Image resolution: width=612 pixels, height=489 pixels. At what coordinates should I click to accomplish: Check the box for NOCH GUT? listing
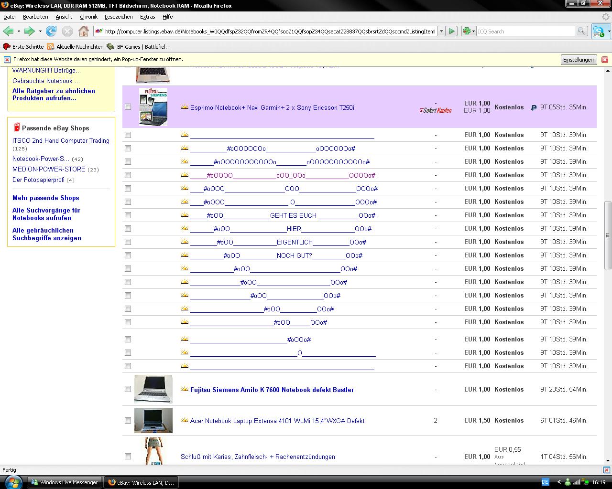click(x=128, y=255)
